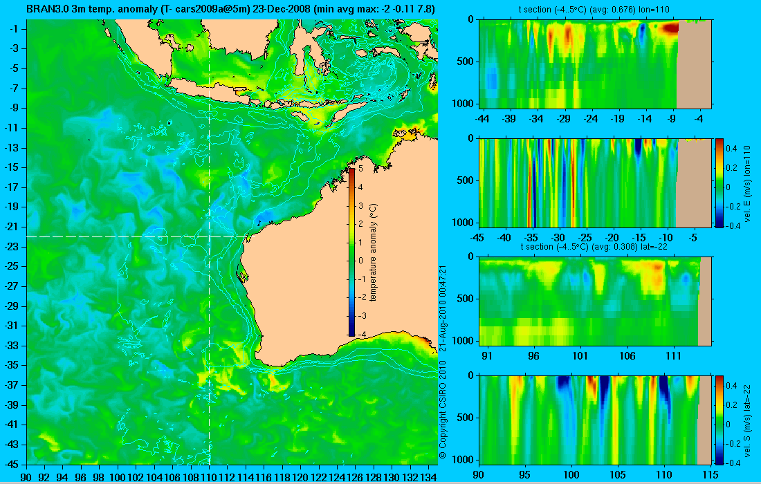The height and width of the screenshot is (484, 761).
Task: Click longitude tick label 98 on main map
Action: [x=99, y=478]
